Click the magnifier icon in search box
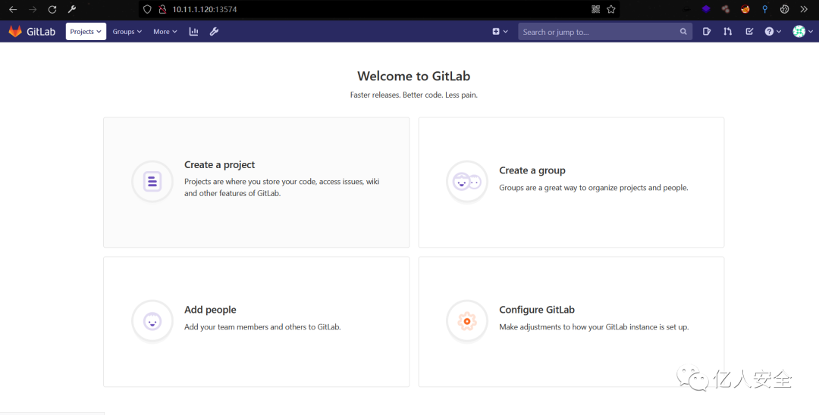Image resolution: width=819 pixels, height=415 pixels. (x=683, y=32)
